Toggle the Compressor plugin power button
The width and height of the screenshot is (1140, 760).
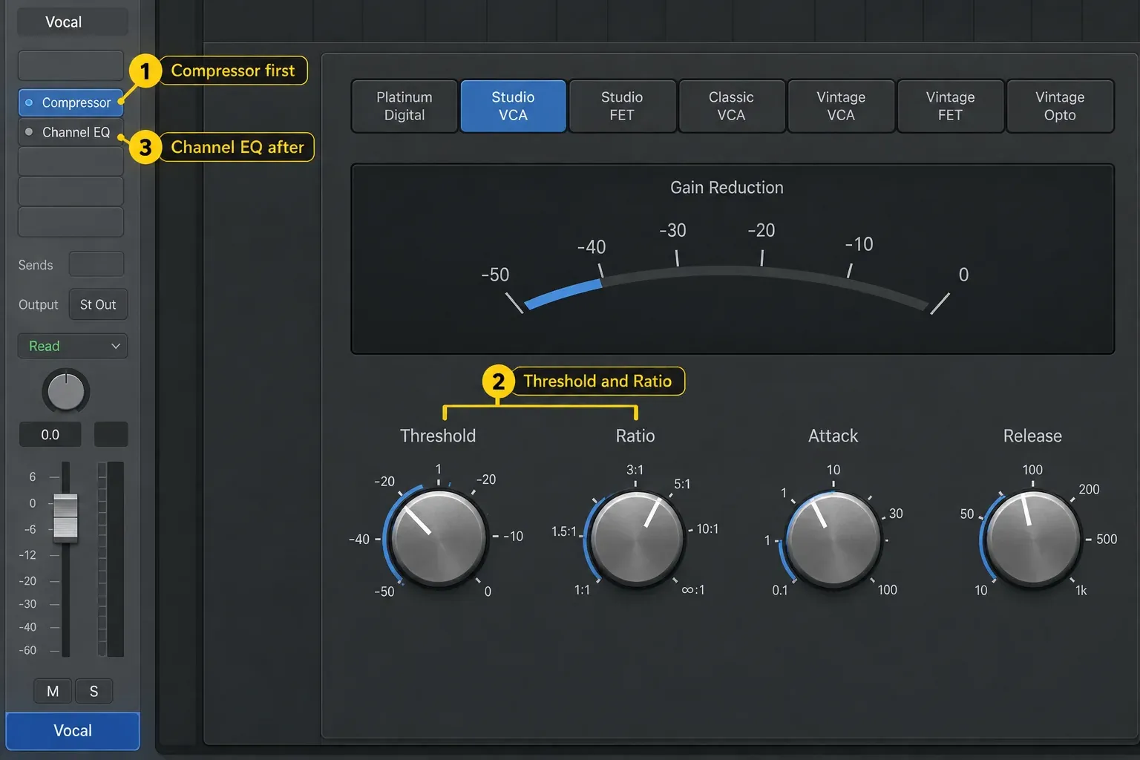click(29, 103)
